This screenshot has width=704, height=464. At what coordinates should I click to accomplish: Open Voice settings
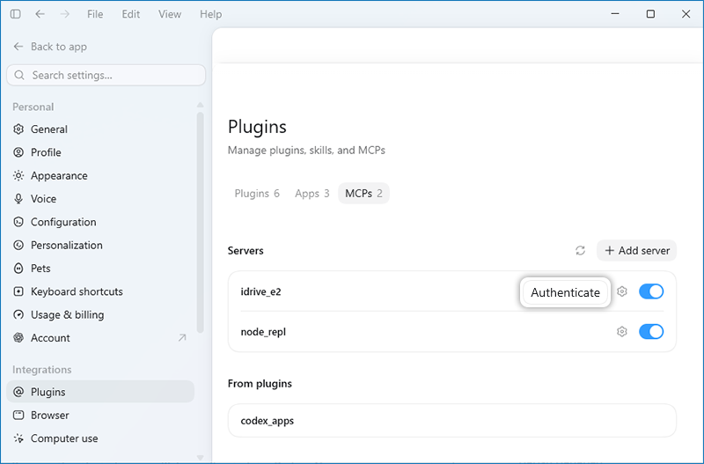click(x=100, y=198)
